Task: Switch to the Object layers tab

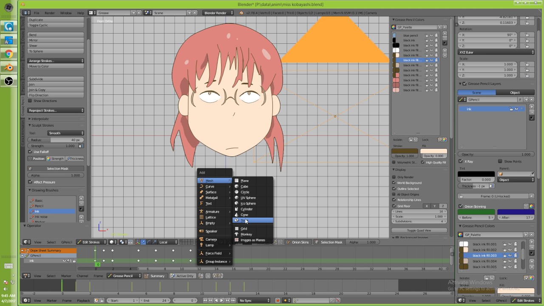Action: (x=515, y=93)
